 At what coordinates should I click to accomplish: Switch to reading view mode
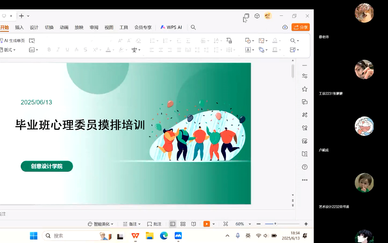pos(194,224)
